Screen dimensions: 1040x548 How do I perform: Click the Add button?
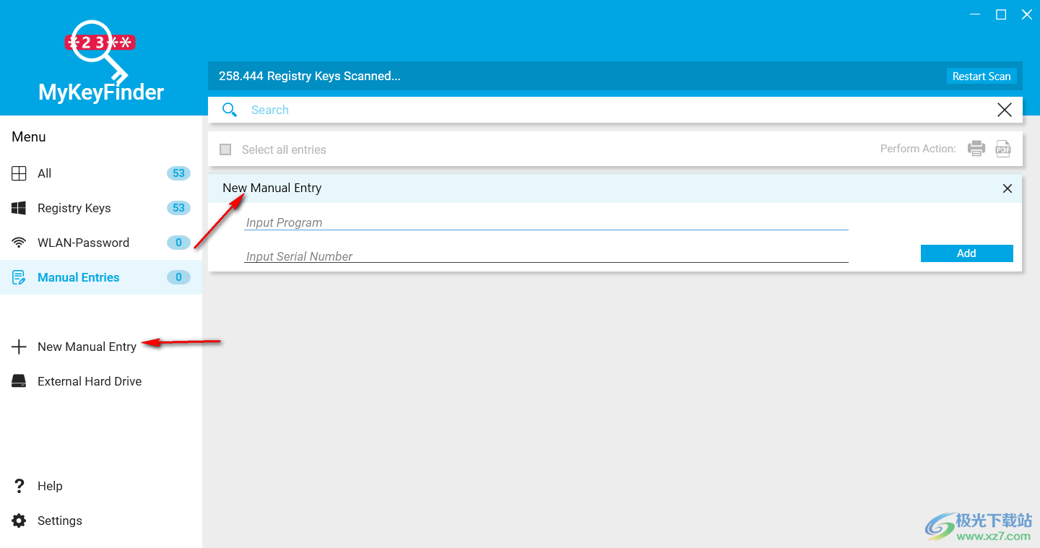[x=966, y=253]
